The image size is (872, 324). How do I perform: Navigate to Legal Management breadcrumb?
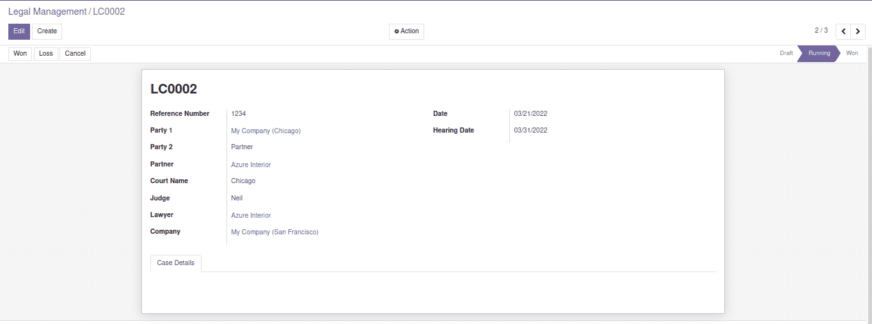tap(47, 12)
